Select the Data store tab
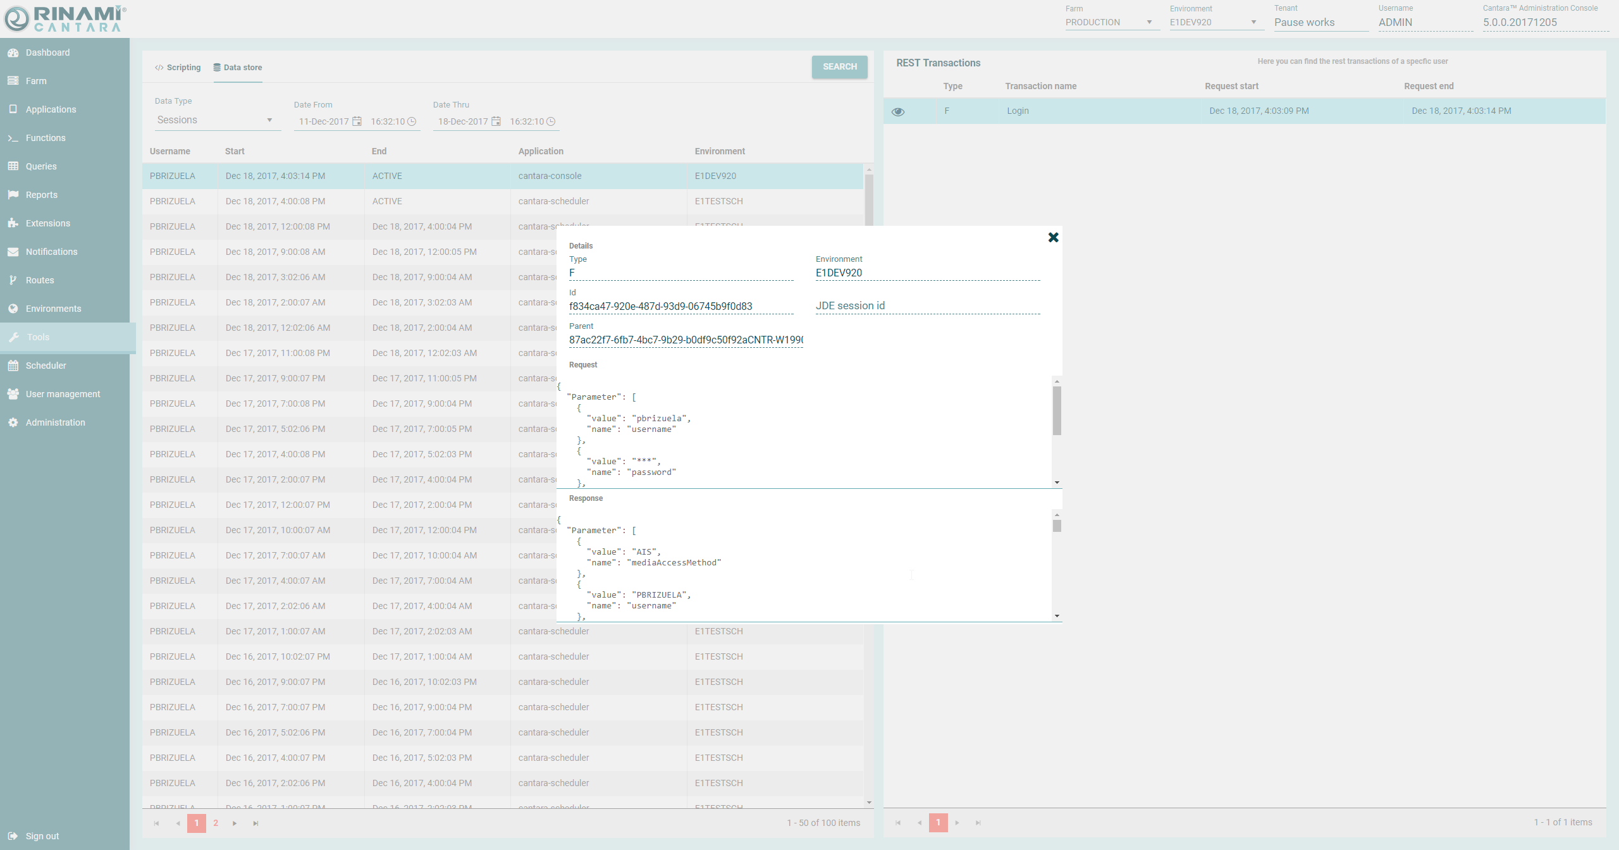This screenshot has width=1619, height=850. [238, 68]
